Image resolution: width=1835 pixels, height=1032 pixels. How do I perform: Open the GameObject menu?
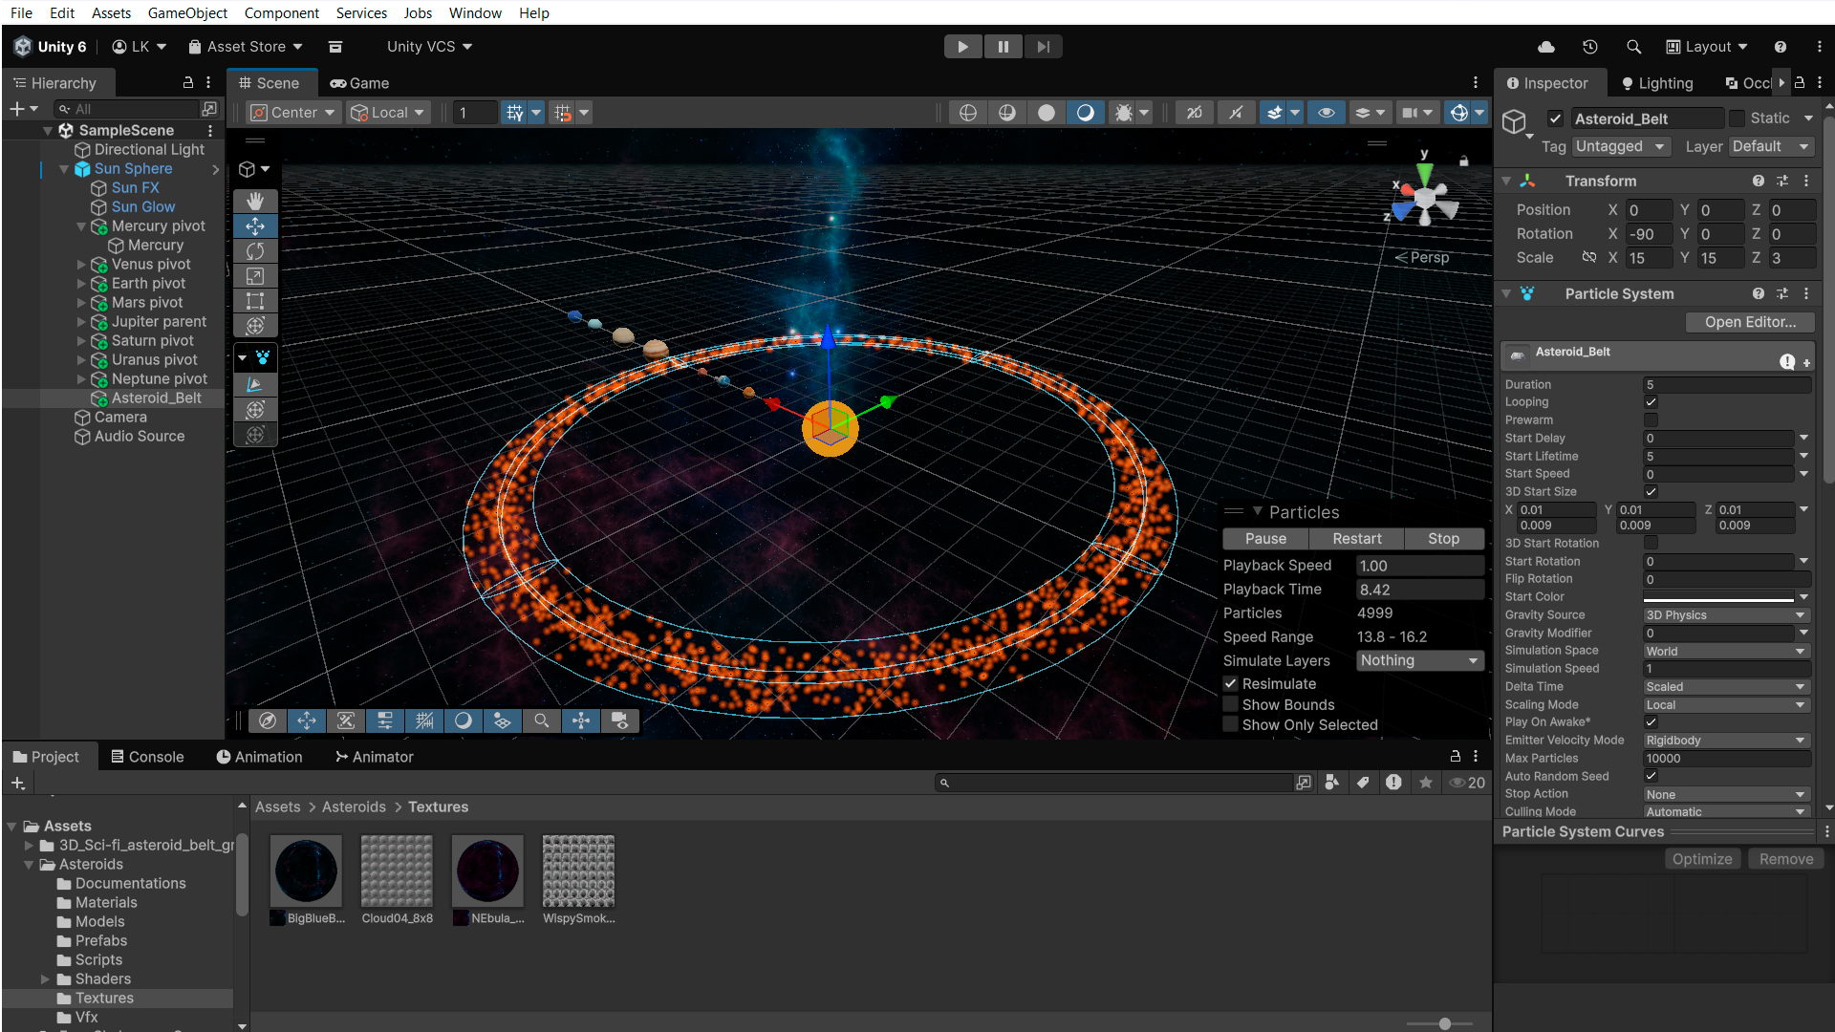[187, 12]
